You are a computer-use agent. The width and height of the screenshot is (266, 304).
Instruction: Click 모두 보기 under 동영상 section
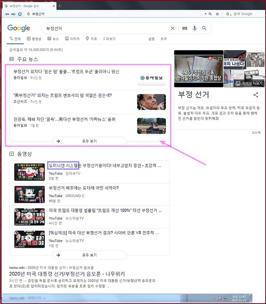point(89,255)
